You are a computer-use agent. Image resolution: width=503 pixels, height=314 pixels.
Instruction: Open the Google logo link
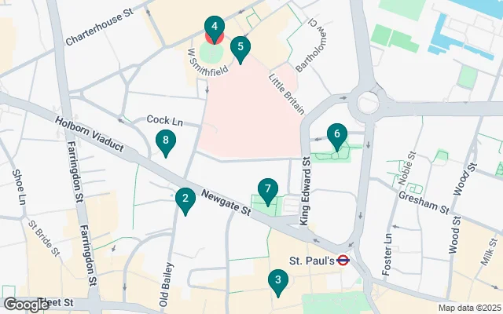[x=25, y=305]
